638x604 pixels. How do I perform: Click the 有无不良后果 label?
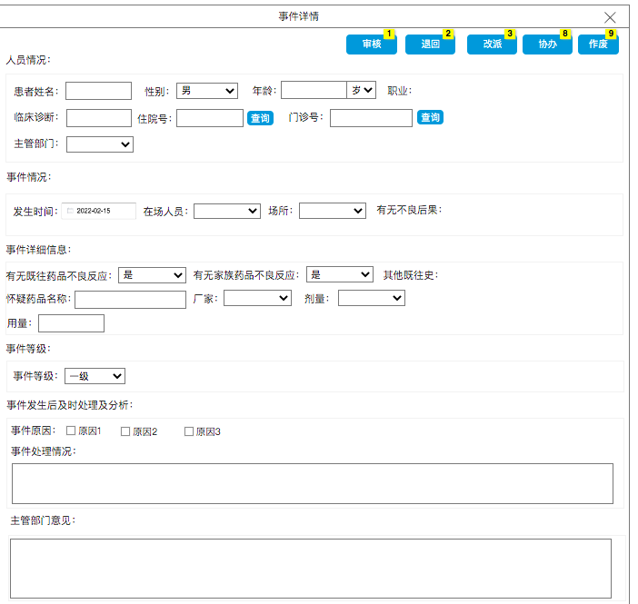[409, 210]
